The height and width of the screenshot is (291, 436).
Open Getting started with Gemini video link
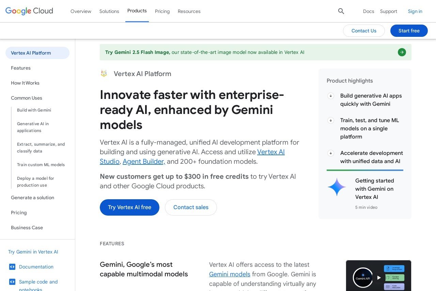pos(374,189)
